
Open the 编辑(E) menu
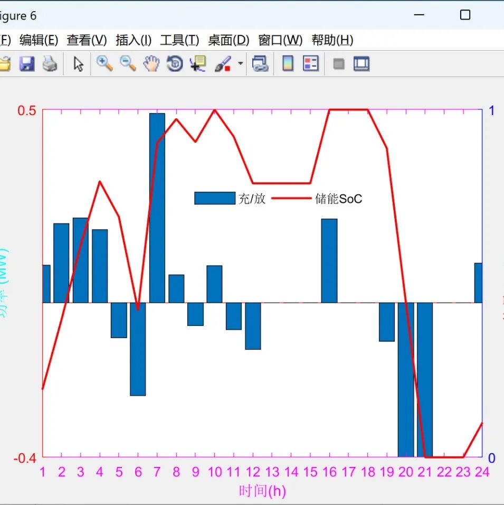click(x=39, y=40)
